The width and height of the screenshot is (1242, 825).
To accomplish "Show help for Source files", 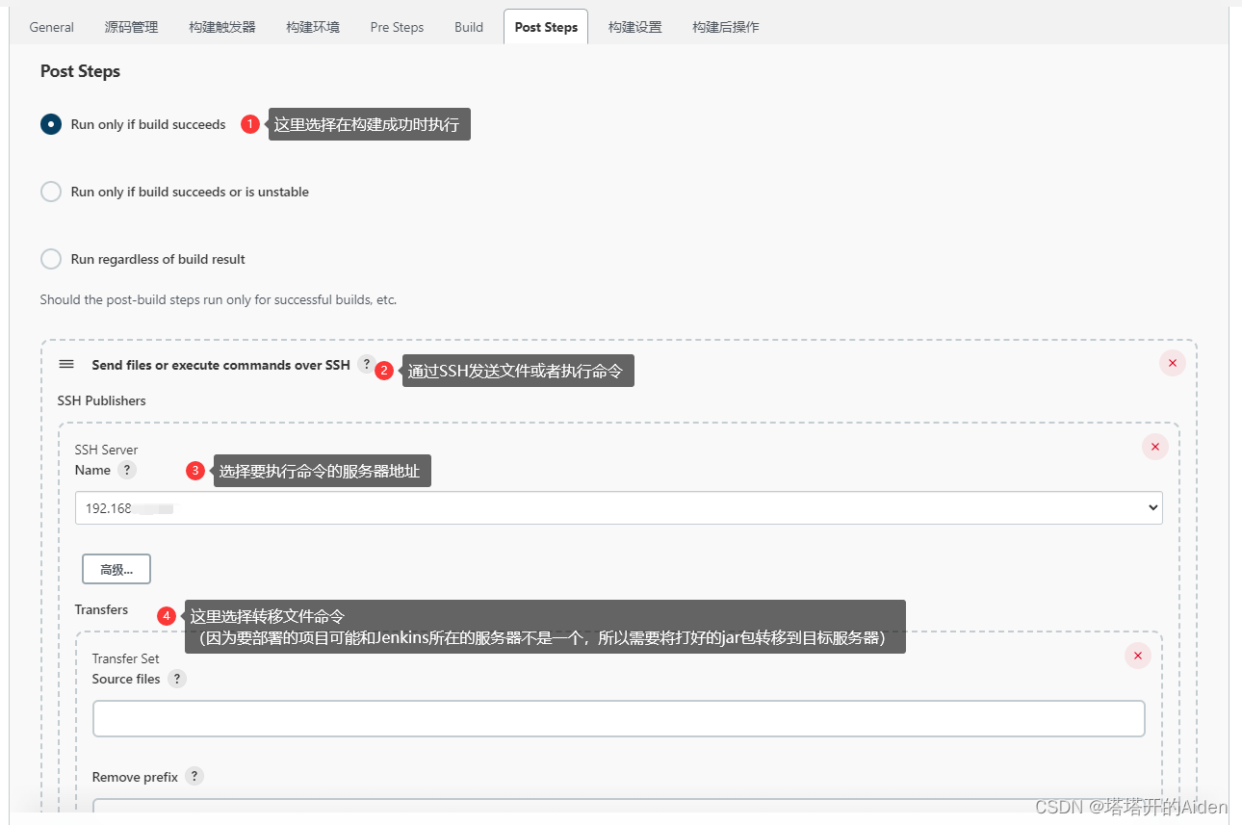I will tap(176, 679).
